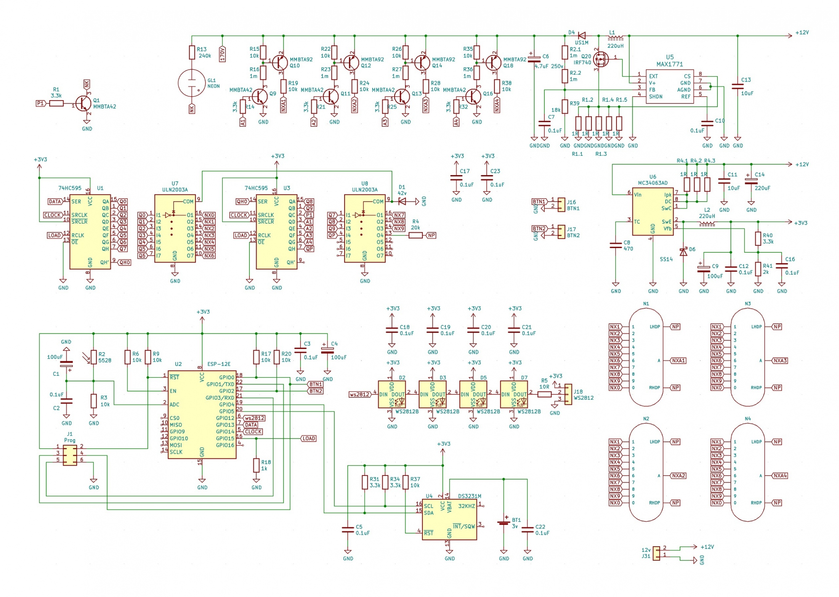Select the D3 WS2812B LED symbol
The image size is (839, 597).
pos(432,394)
